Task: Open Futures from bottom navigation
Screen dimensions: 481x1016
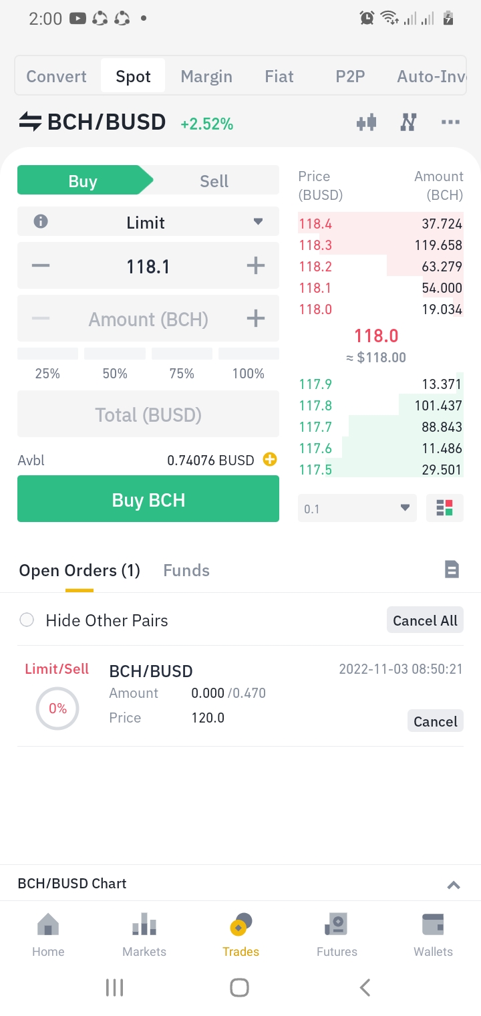Action: pos(337,934)
